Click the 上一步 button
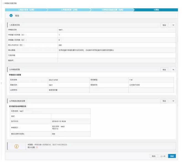The height and width of the screenshot is (162, 182). [163, 156]
